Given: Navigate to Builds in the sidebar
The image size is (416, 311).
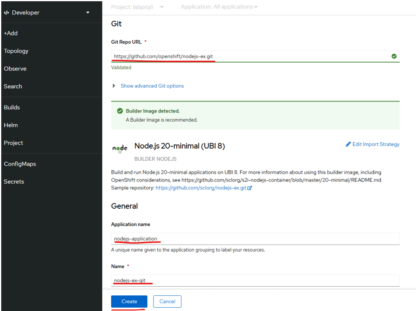Looking at the screenshot, I should pos(12,107).
